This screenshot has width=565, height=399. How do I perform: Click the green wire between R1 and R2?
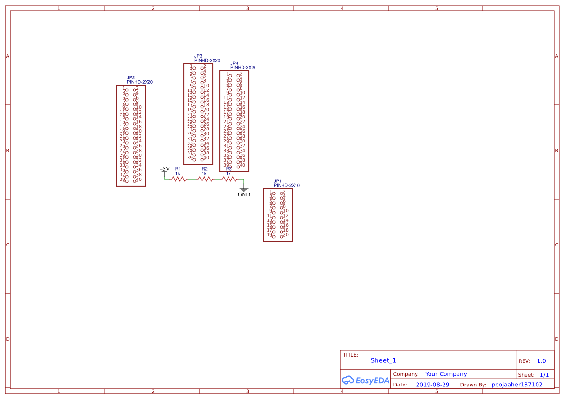pyautogui.click(x=192, y=179)
